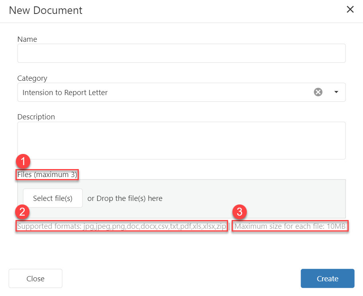Focus the Name input field

click(181, 53)
